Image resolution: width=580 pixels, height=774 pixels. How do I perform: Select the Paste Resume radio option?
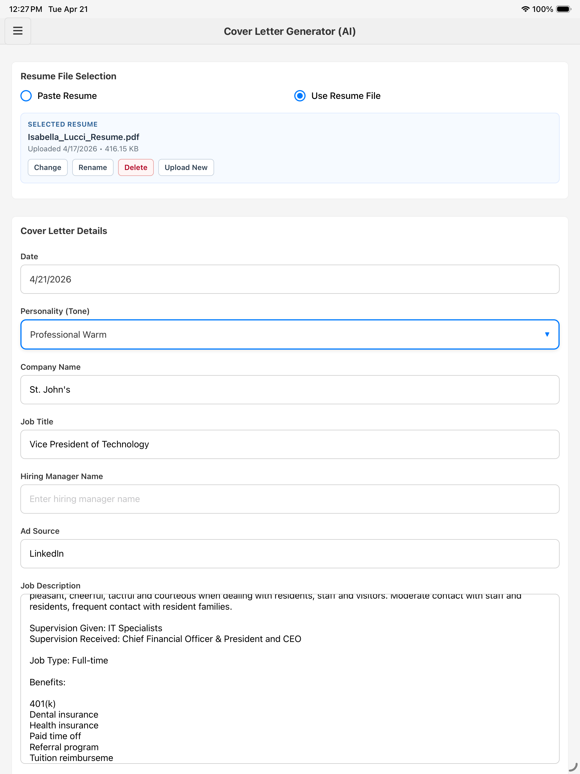point(59,96)
